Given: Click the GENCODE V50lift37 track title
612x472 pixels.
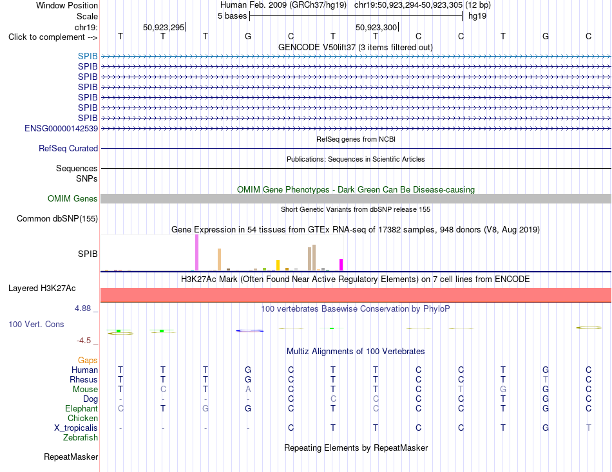Looking at the screenshot, I should tap(356, 47).
